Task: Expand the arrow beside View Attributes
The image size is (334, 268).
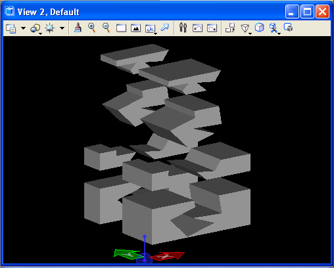Action: coord(23,28)
